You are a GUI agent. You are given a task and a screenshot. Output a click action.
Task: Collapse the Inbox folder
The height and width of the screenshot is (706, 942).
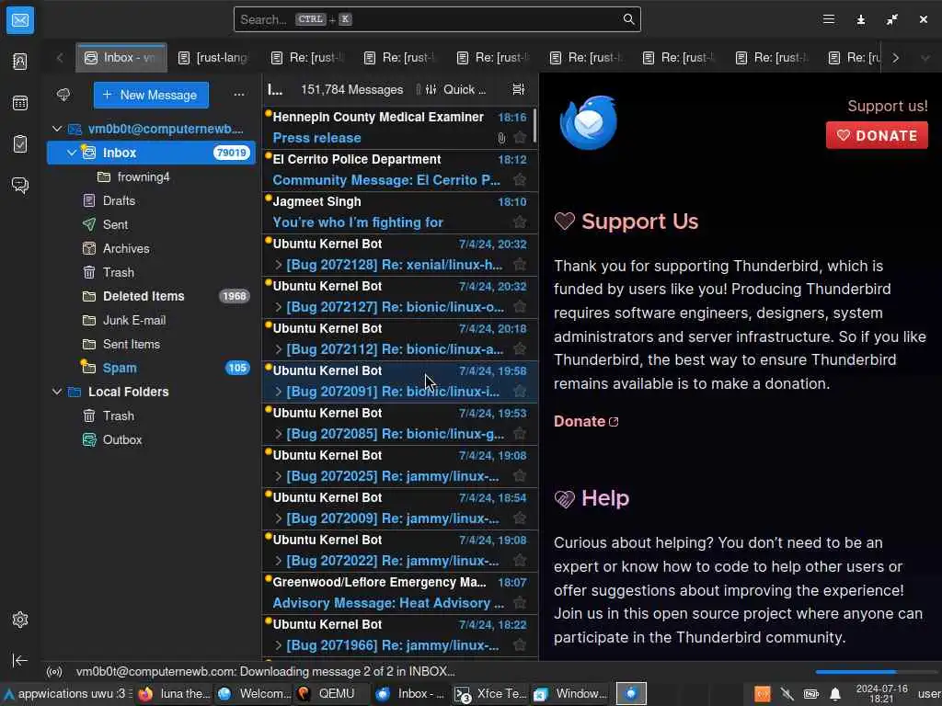(x=72, y=153)
